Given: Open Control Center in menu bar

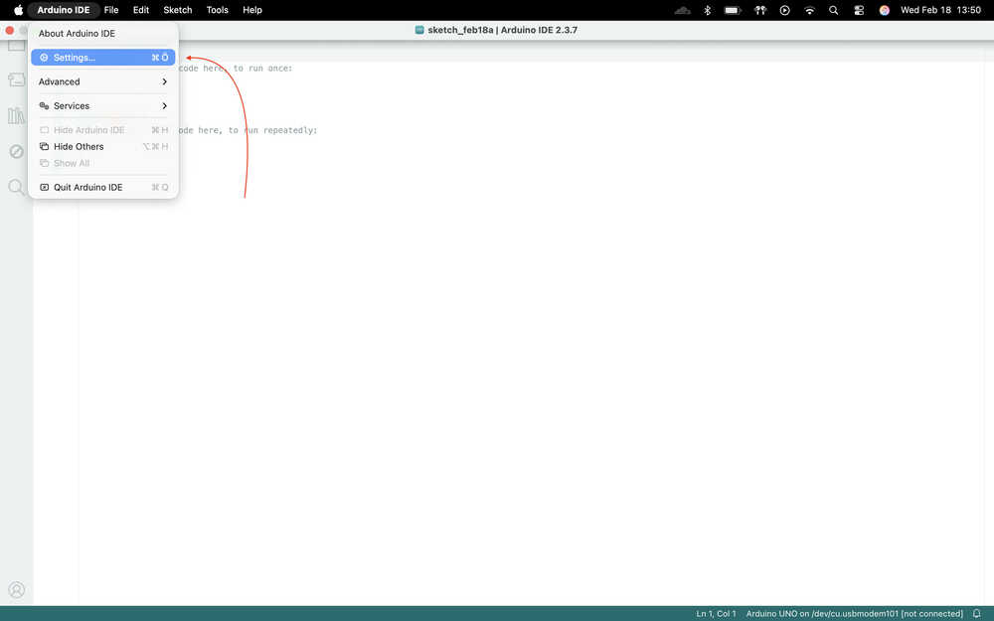Looking at the screenshot, I should (859, 10).
